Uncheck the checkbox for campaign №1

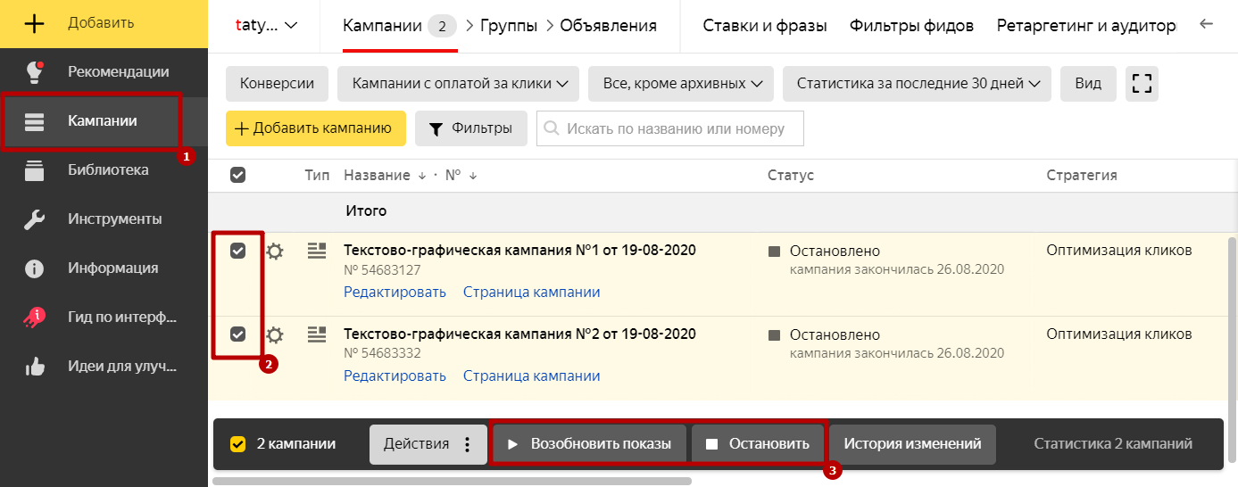(x=237, y=252)
